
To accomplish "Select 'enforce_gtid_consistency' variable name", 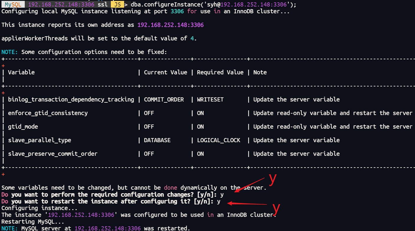I will 48,113.
